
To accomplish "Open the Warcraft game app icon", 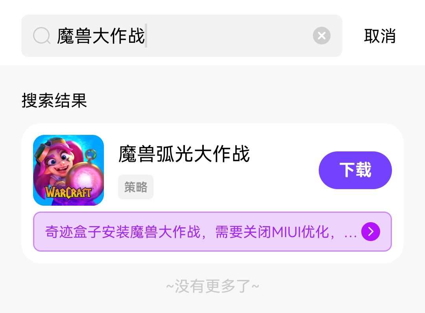I will click(68, 170).
